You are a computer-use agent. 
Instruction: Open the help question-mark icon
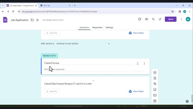(187, 101)
